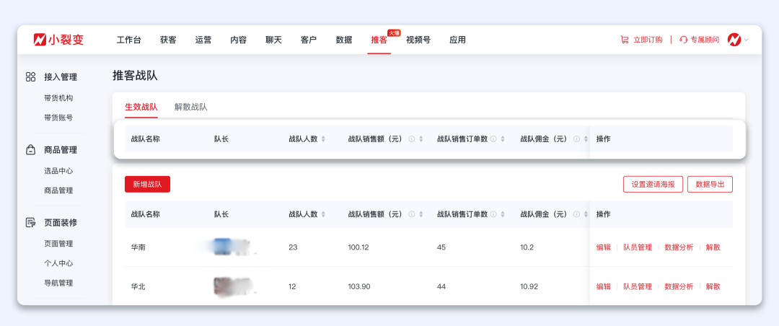Click info icon beside 战队销售额 in lower table
Image resolution: width=779 pixels, height=326 pixels.
(x=411, y=214)
